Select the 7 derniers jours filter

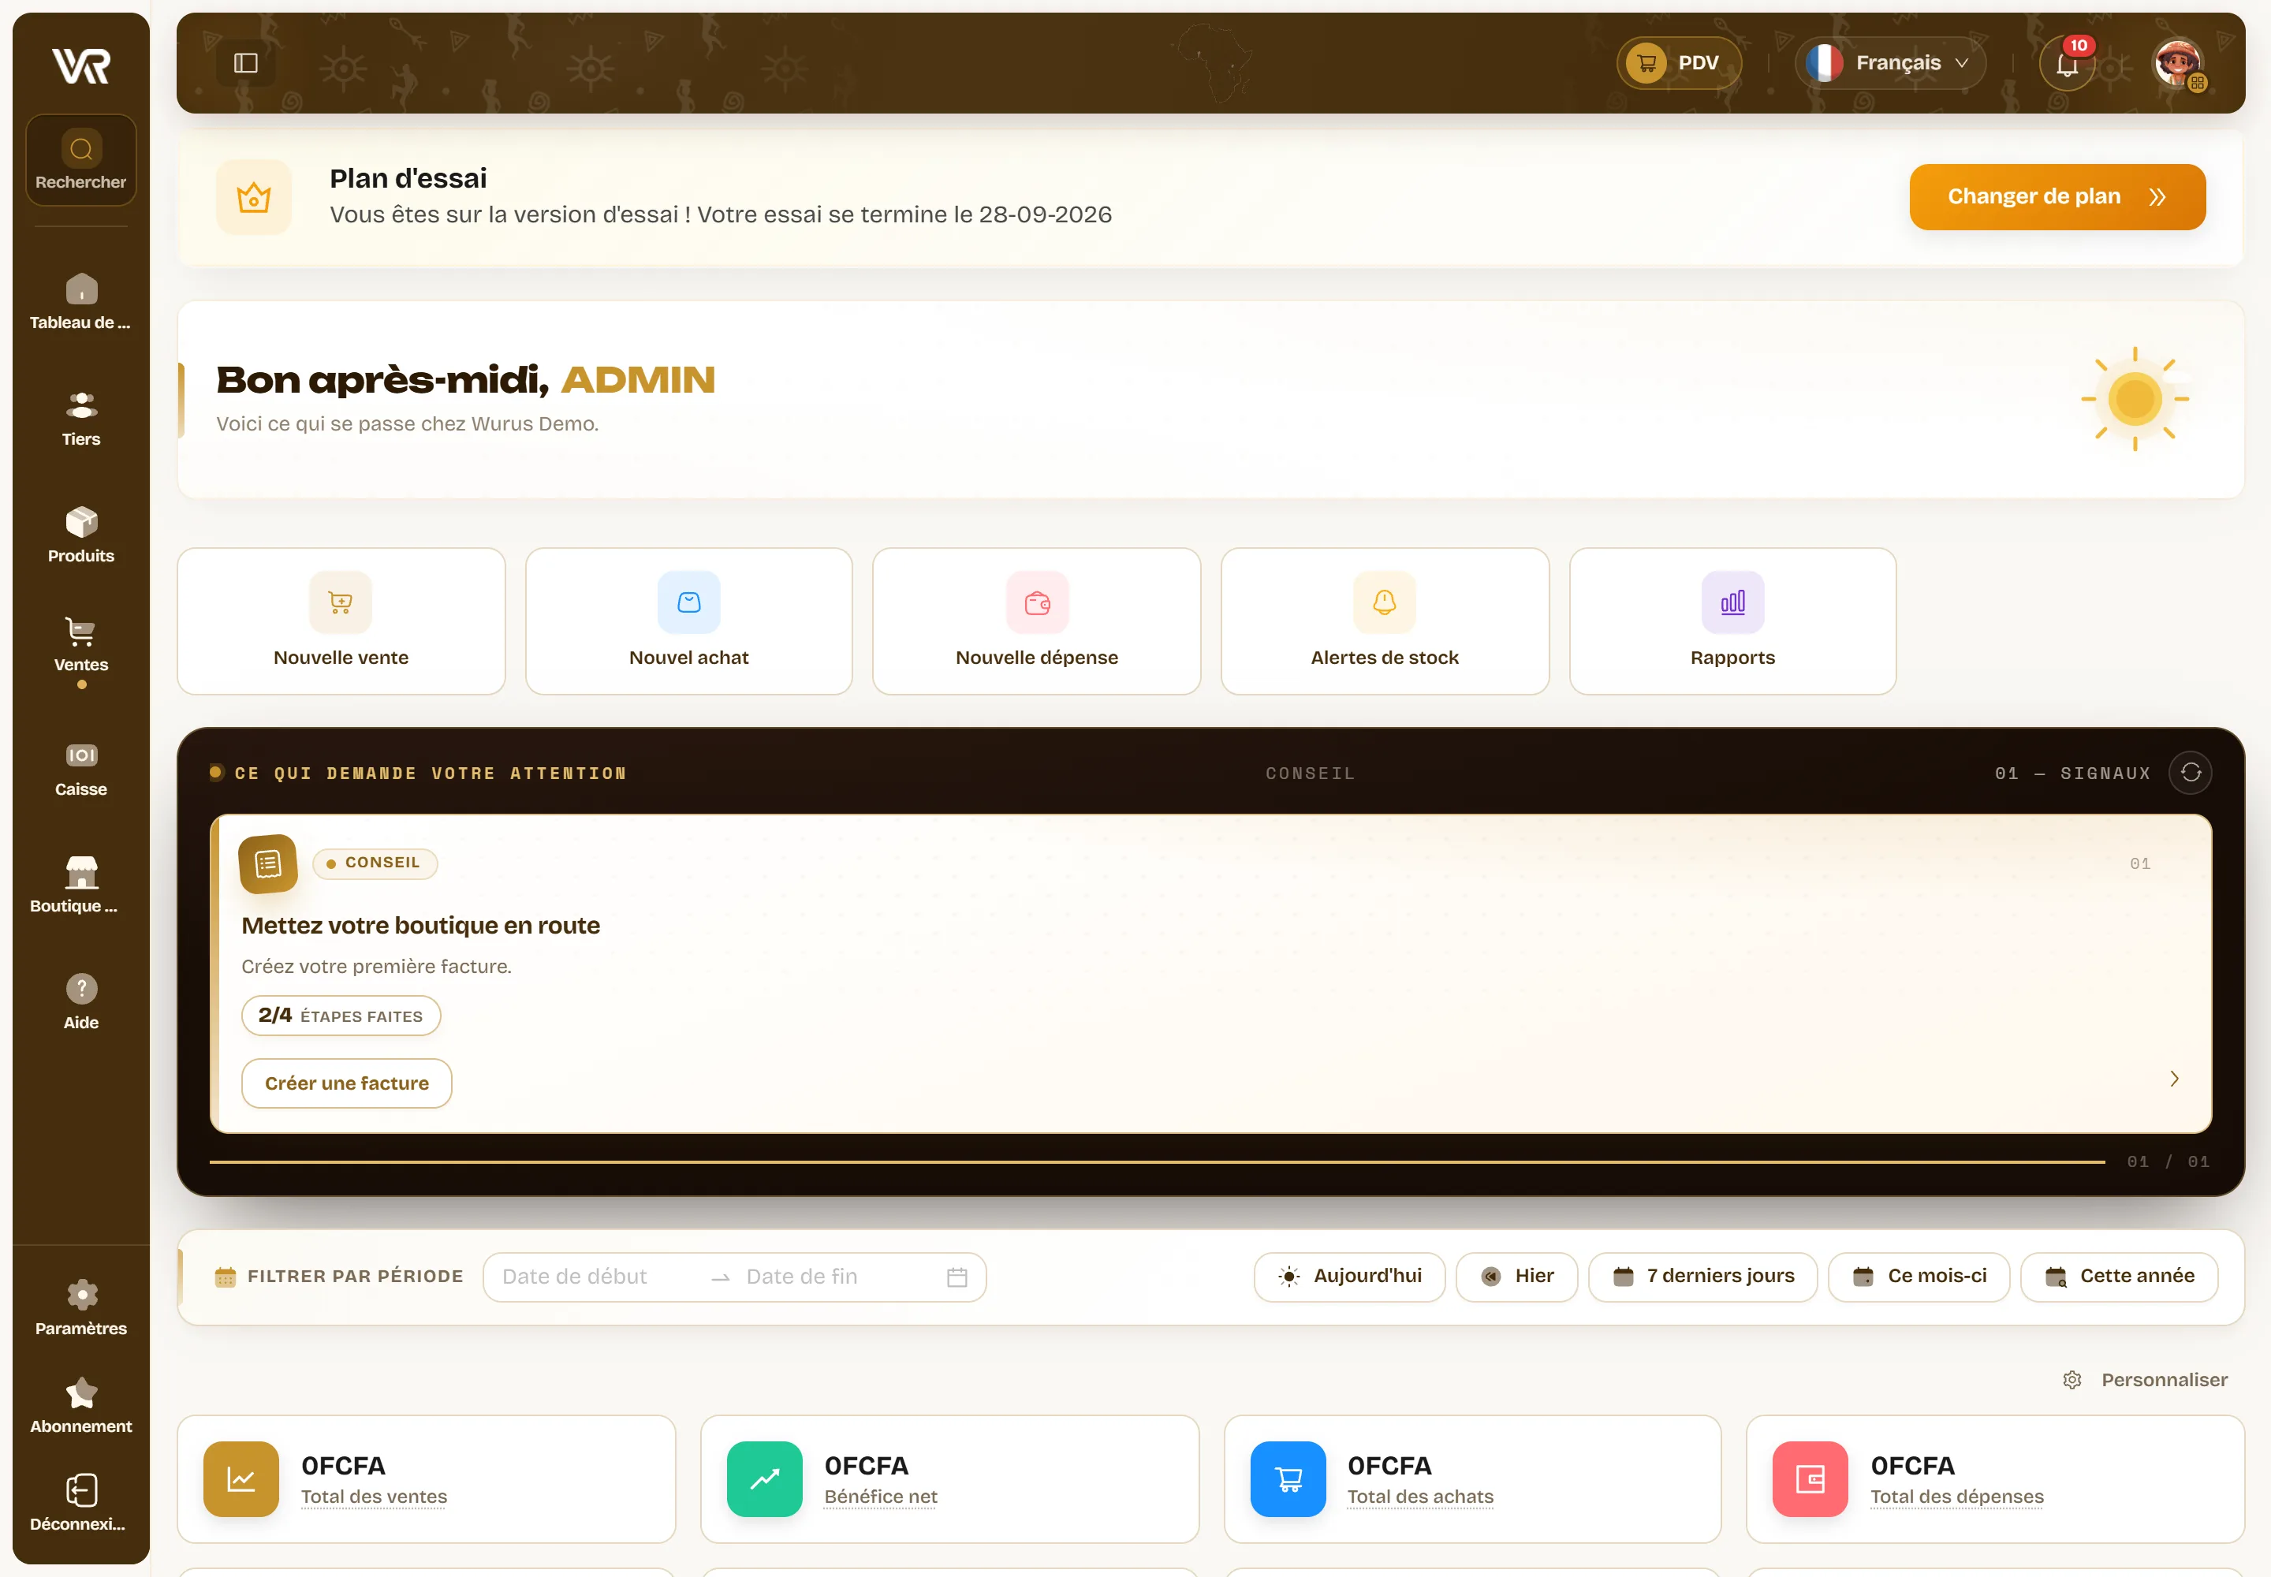coord(1702,1277)
